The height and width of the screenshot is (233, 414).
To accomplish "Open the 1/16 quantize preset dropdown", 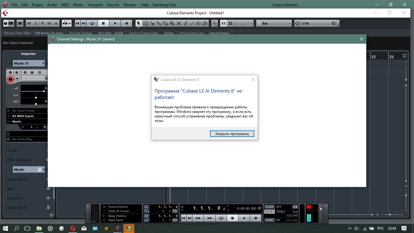I will [318, 23].
